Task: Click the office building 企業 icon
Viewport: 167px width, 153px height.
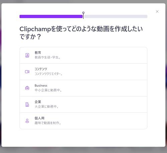Action: click(27, 105)
